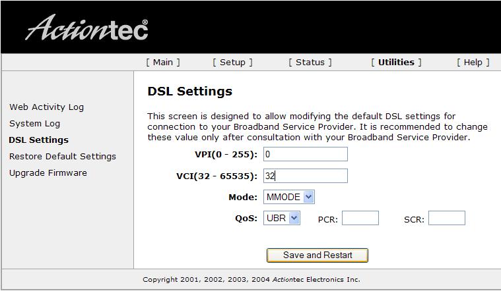This screenshot has height=291, width=501.
Task: Open the Help tab
Action: tap(473, 62)
